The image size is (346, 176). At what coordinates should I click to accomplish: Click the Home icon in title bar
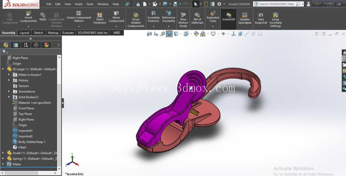138,4
